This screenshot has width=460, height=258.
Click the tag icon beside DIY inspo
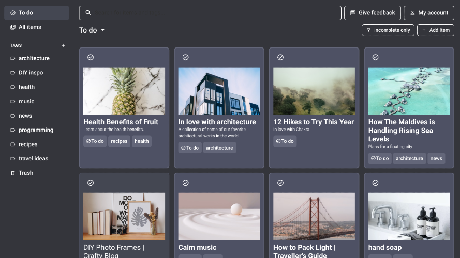tap(12, 73)
